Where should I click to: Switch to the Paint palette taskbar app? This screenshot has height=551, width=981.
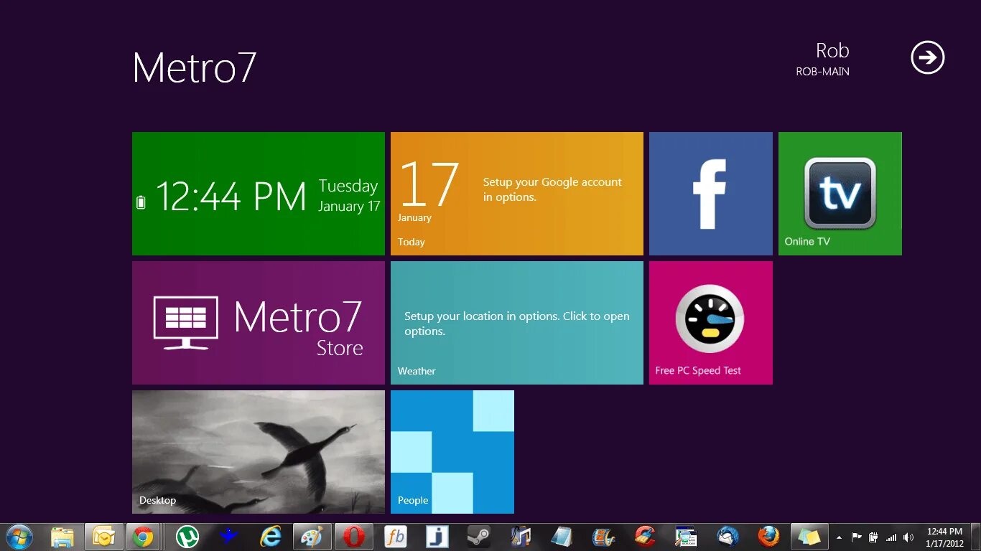coord(312,537)
